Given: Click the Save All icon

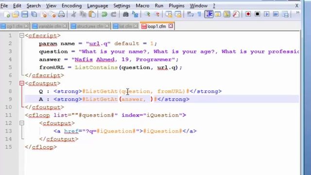Looking at the screenshot, I should click(34, 14).
